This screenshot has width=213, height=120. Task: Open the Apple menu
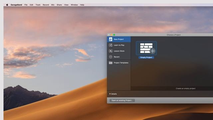click(7, 5)
